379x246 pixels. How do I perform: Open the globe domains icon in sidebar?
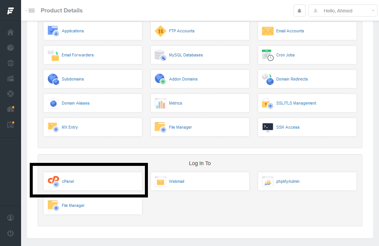click(11, 63)
